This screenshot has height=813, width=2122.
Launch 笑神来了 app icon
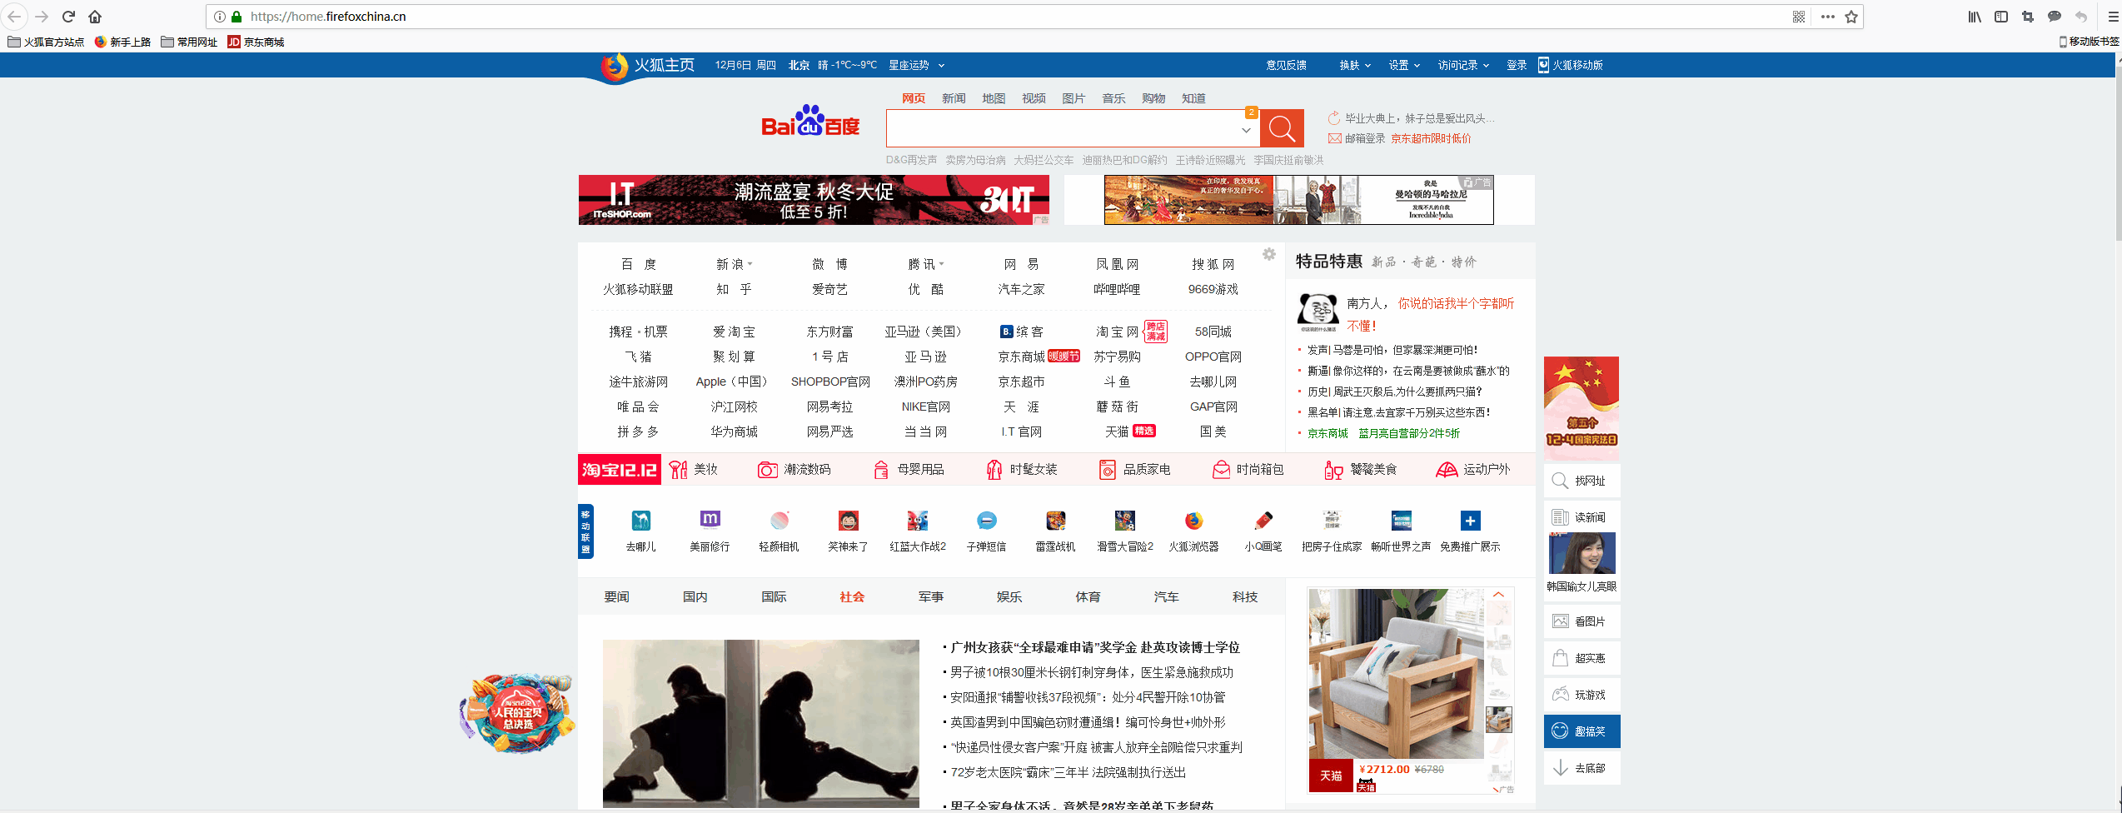click(848, 521)
